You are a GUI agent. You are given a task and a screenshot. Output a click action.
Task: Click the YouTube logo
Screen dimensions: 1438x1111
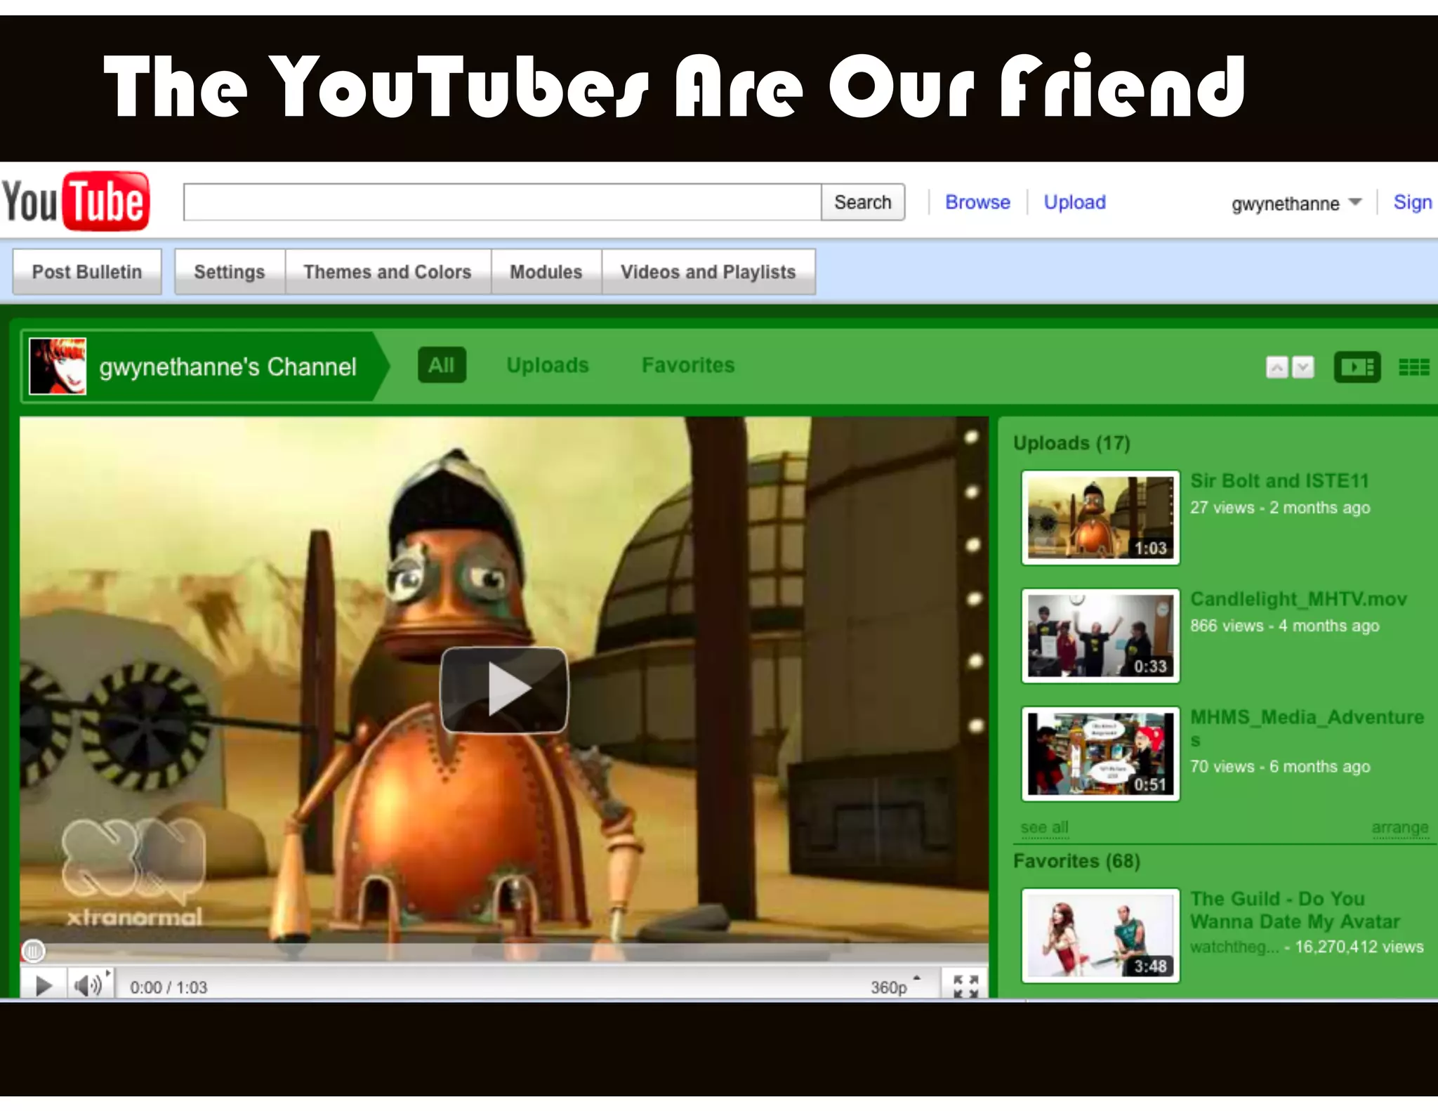(76, 202)
